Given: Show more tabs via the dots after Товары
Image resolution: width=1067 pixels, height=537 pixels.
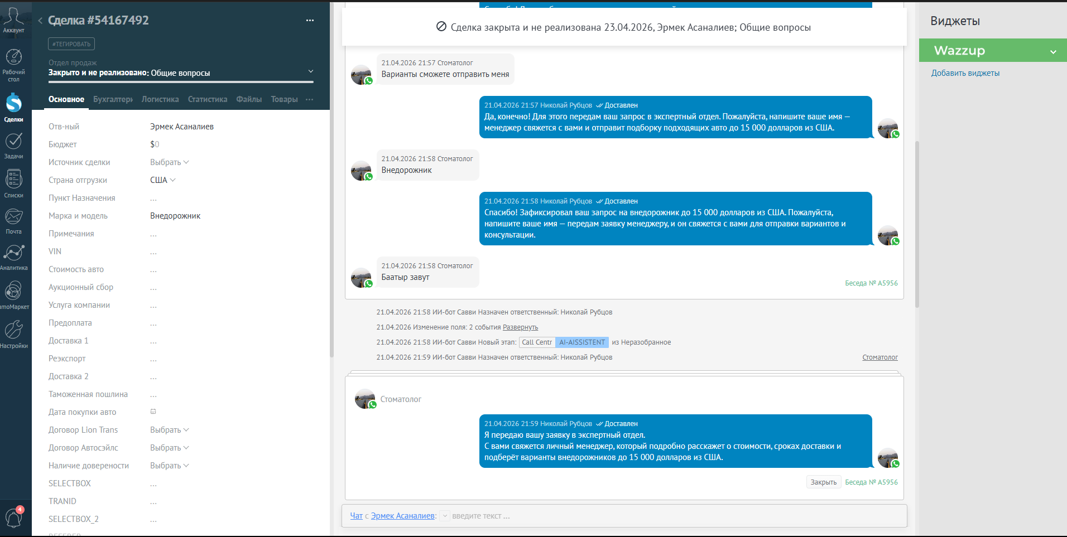Looking at the screenshot, I should (310, 99).
